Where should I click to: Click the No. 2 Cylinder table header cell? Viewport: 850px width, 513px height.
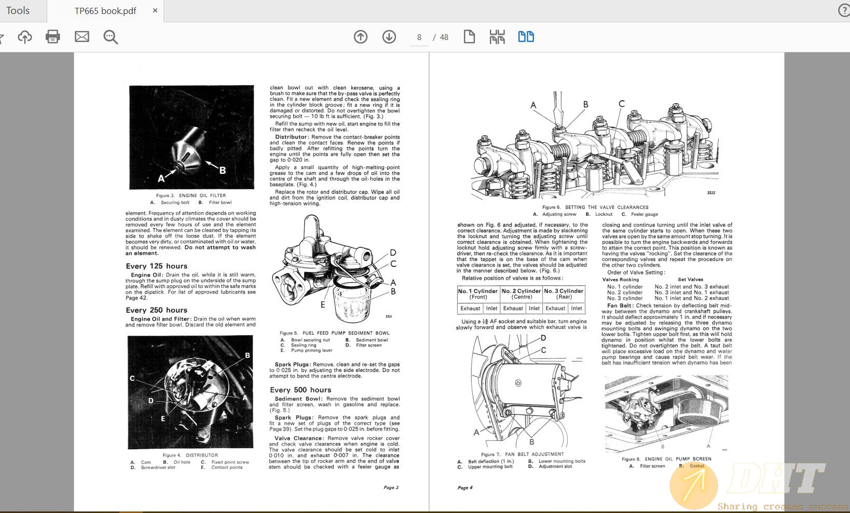point(521,294)
